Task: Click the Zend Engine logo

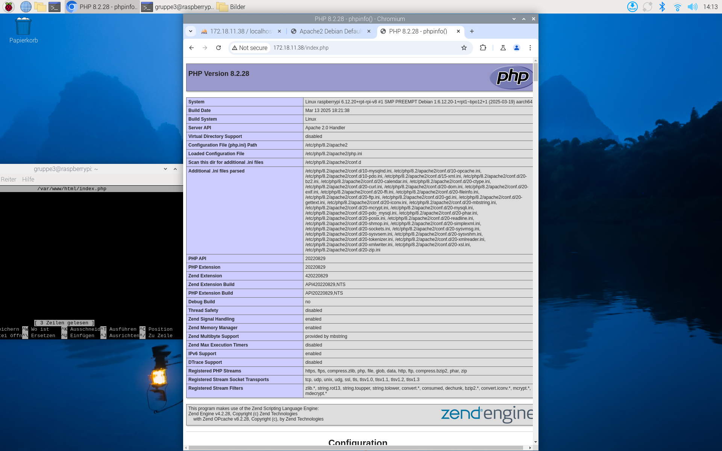Action: tap(487, 414)
